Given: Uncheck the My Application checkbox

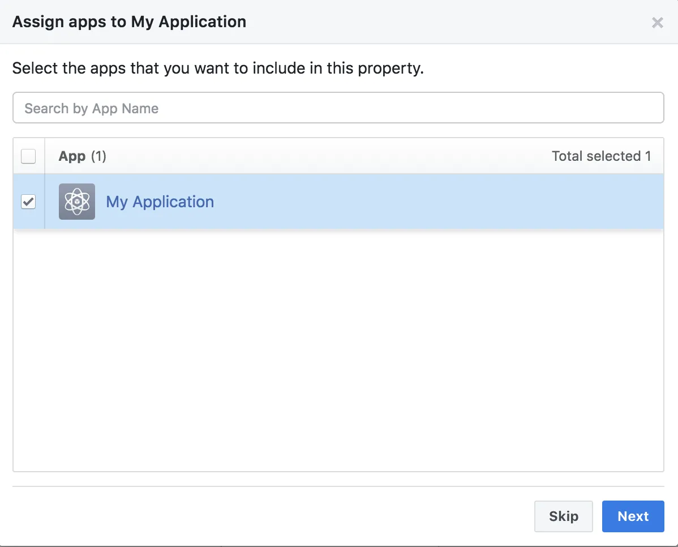Looking at the screenshot, I should [x=28, y=202].
